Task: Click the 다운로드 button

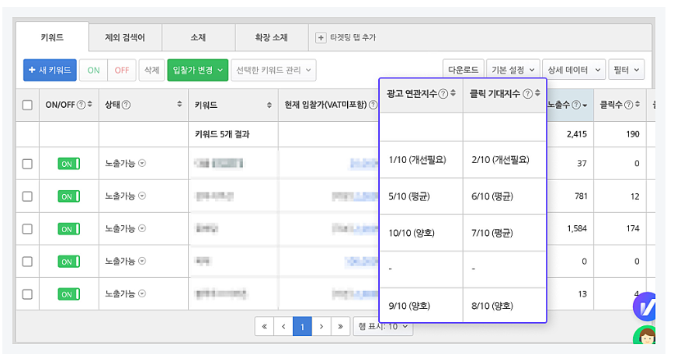Action: click(x=464, y=70)
